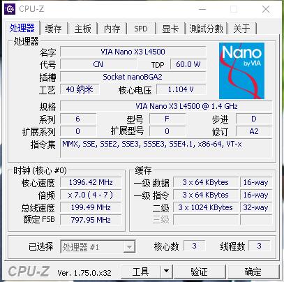The height and width of the screenshot is (282, 284).
Task: Click the 名字 field showing VIA Nano X3 L4500
Action: 133,52
